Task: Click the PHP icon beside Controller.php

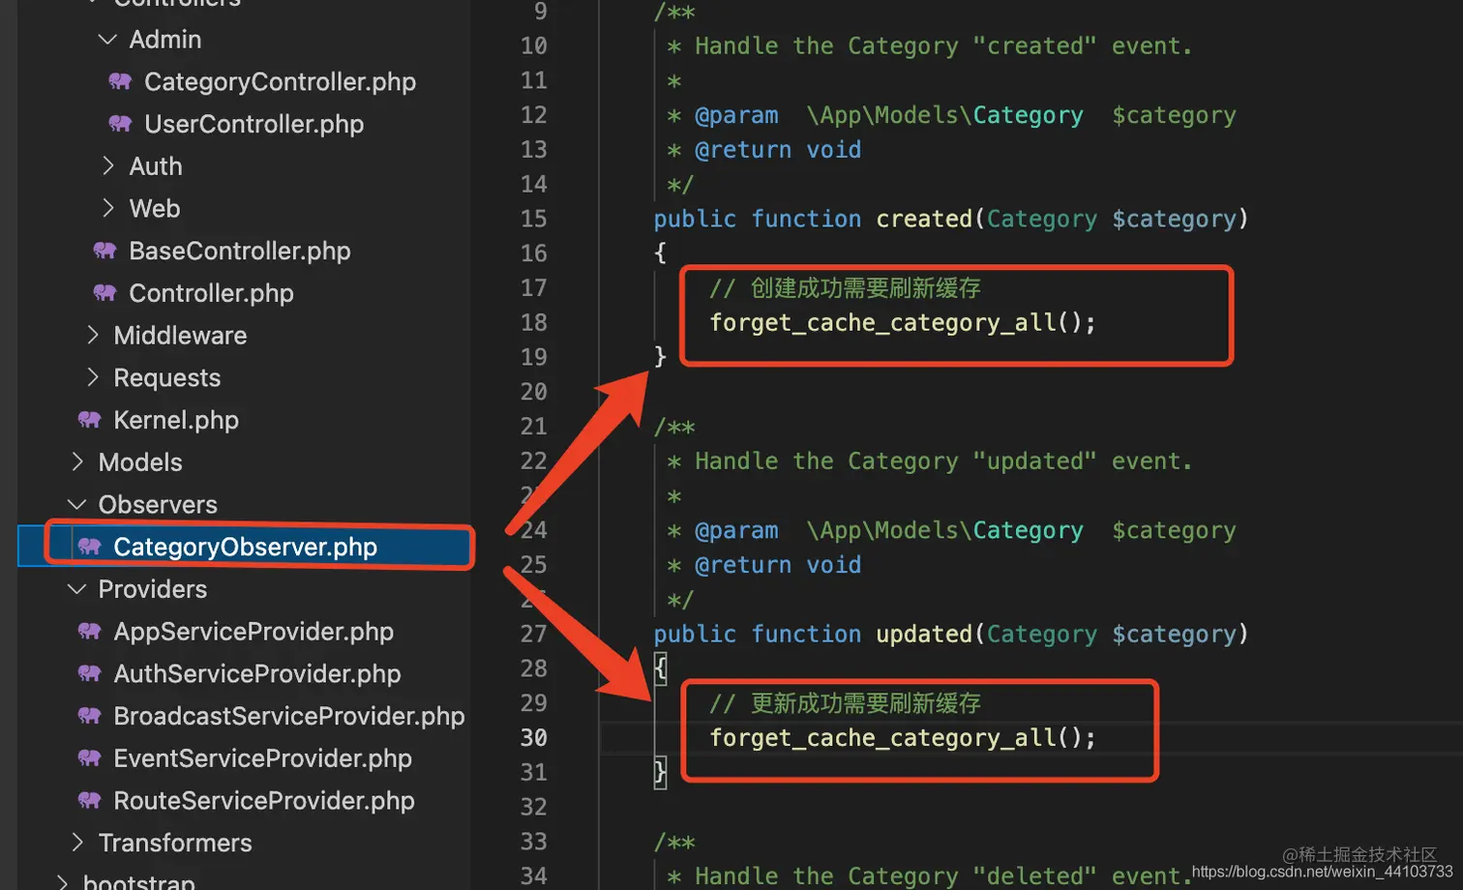Action: point(104,293)
